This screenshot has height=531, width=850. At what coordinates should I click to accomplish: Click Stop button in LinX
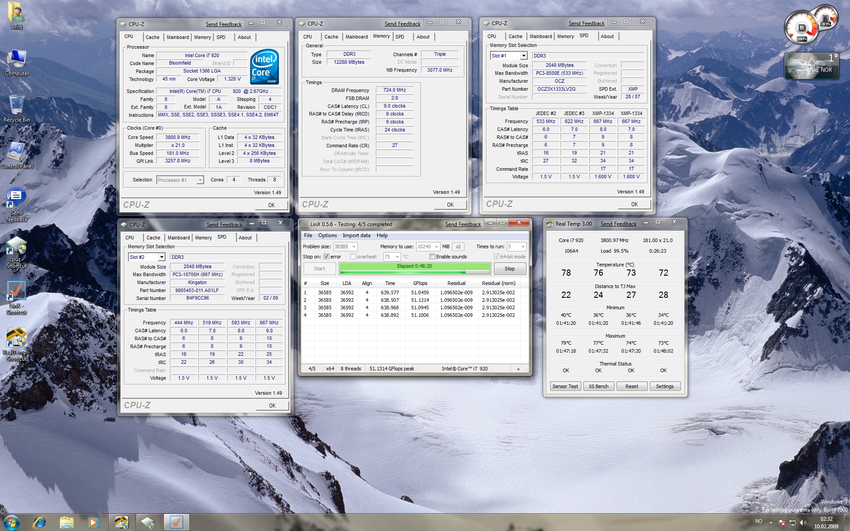pos(510,269)
